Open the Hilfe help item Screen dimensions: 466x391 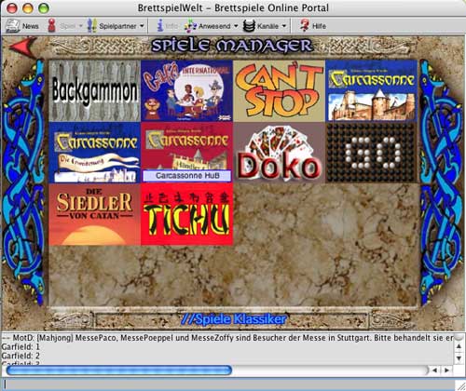313,26
